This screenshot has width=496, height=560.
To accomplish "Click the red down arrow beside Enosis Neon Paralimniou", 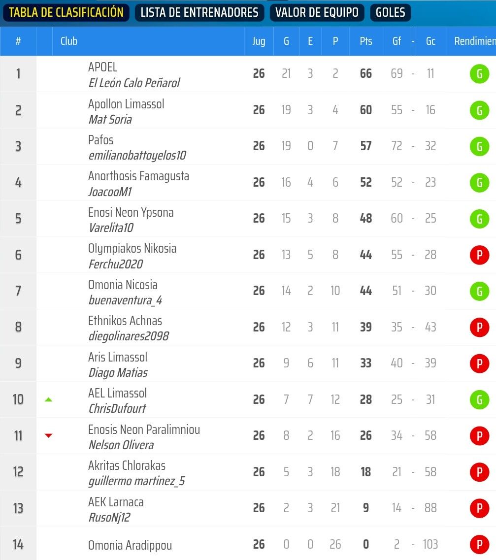I will (x=48, y=435).
